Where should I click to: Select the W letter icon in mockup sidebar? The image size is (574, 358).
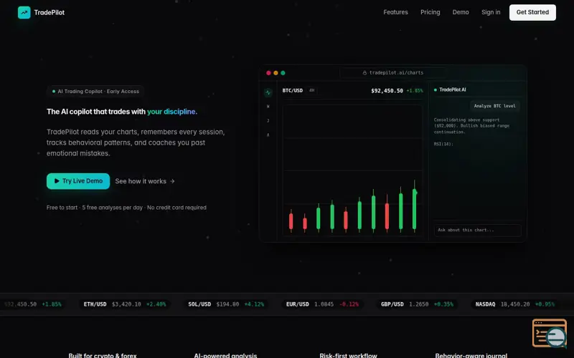tap(268, 106)
